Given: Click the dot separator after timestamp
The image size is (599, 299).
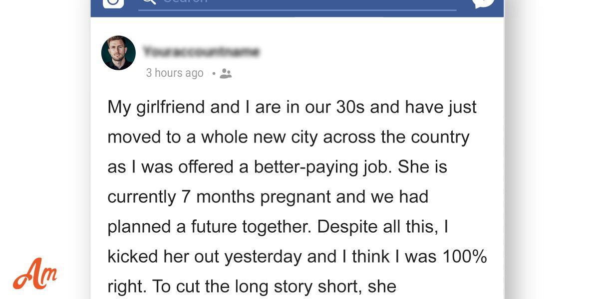Looking at the screenshot, I should pyautogui.click(x=214, y=74).
